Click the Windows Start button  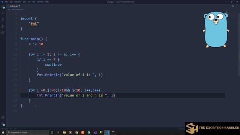(x=3, y=132)
